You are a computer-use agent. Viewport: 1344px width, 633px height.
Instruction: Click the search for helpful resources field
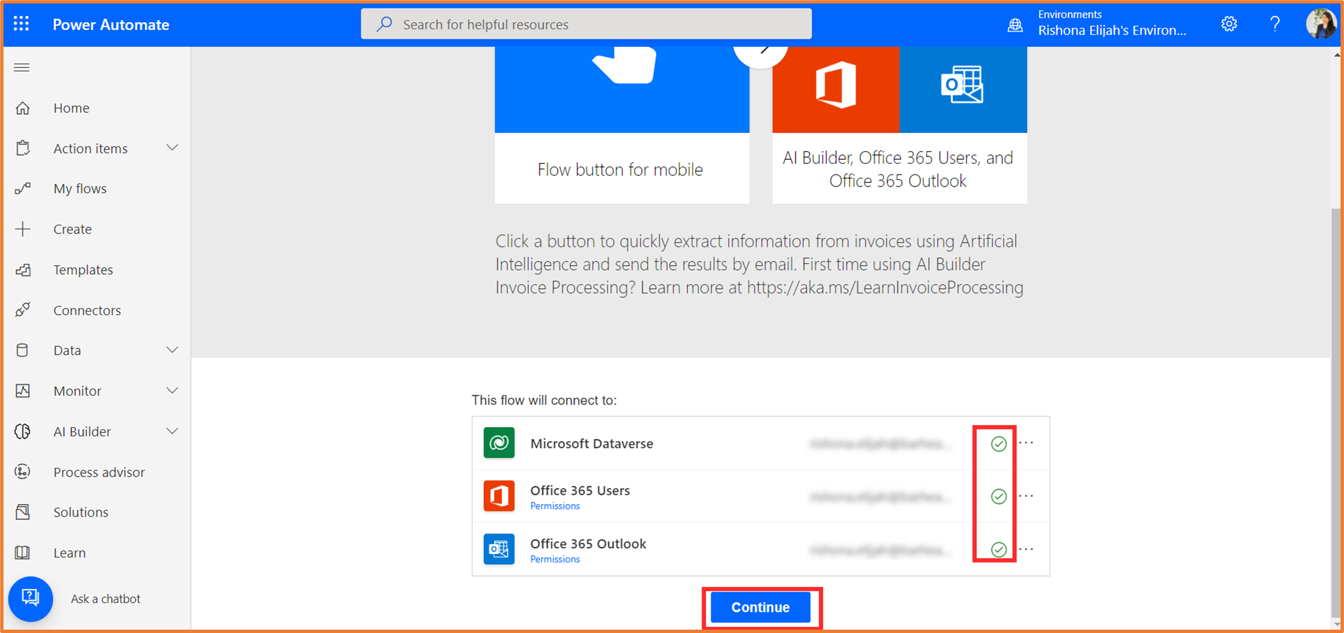(586, 24)
